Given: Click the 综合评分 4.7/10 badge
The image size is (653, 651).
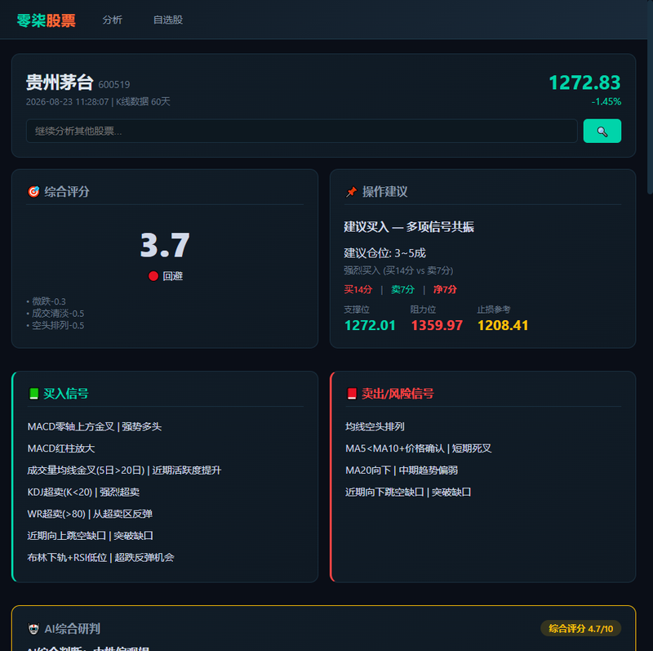Looking at the screenshot, I should [580, 628].
